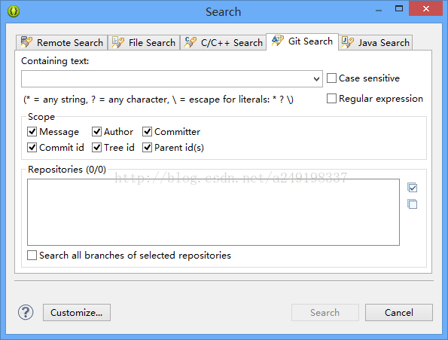The height and width of the screenshot is (340, 448).
Task: Click the Customize... button
Action: [x=77, y=313]
